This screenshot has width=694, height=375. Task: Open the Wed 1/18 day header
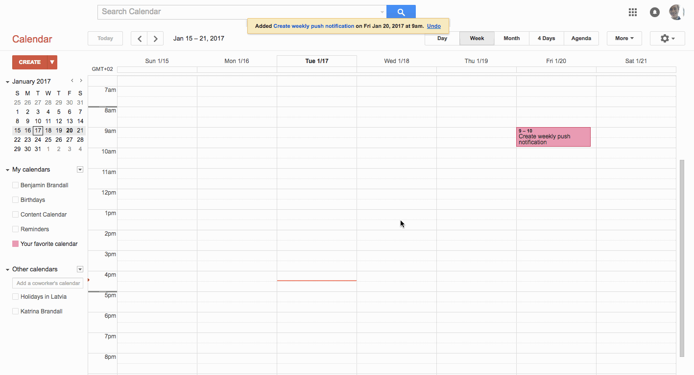tap(397, 61)
